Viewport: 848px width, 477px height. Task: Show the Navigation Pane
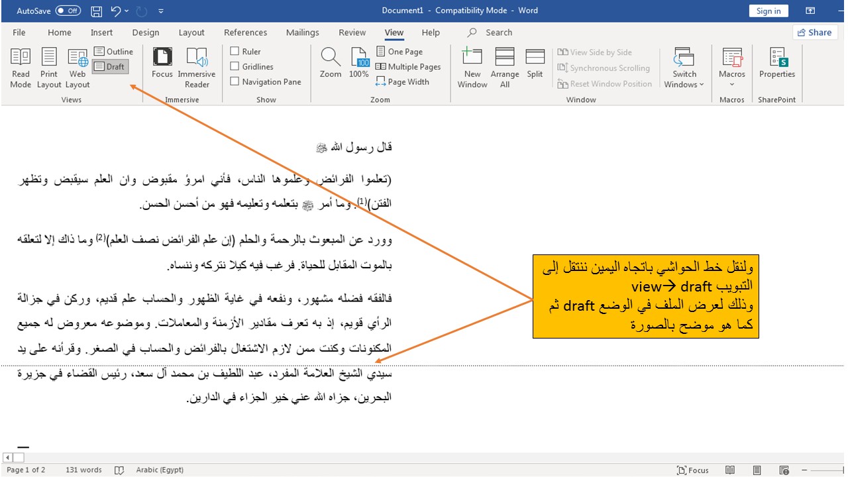coord(235,81)
